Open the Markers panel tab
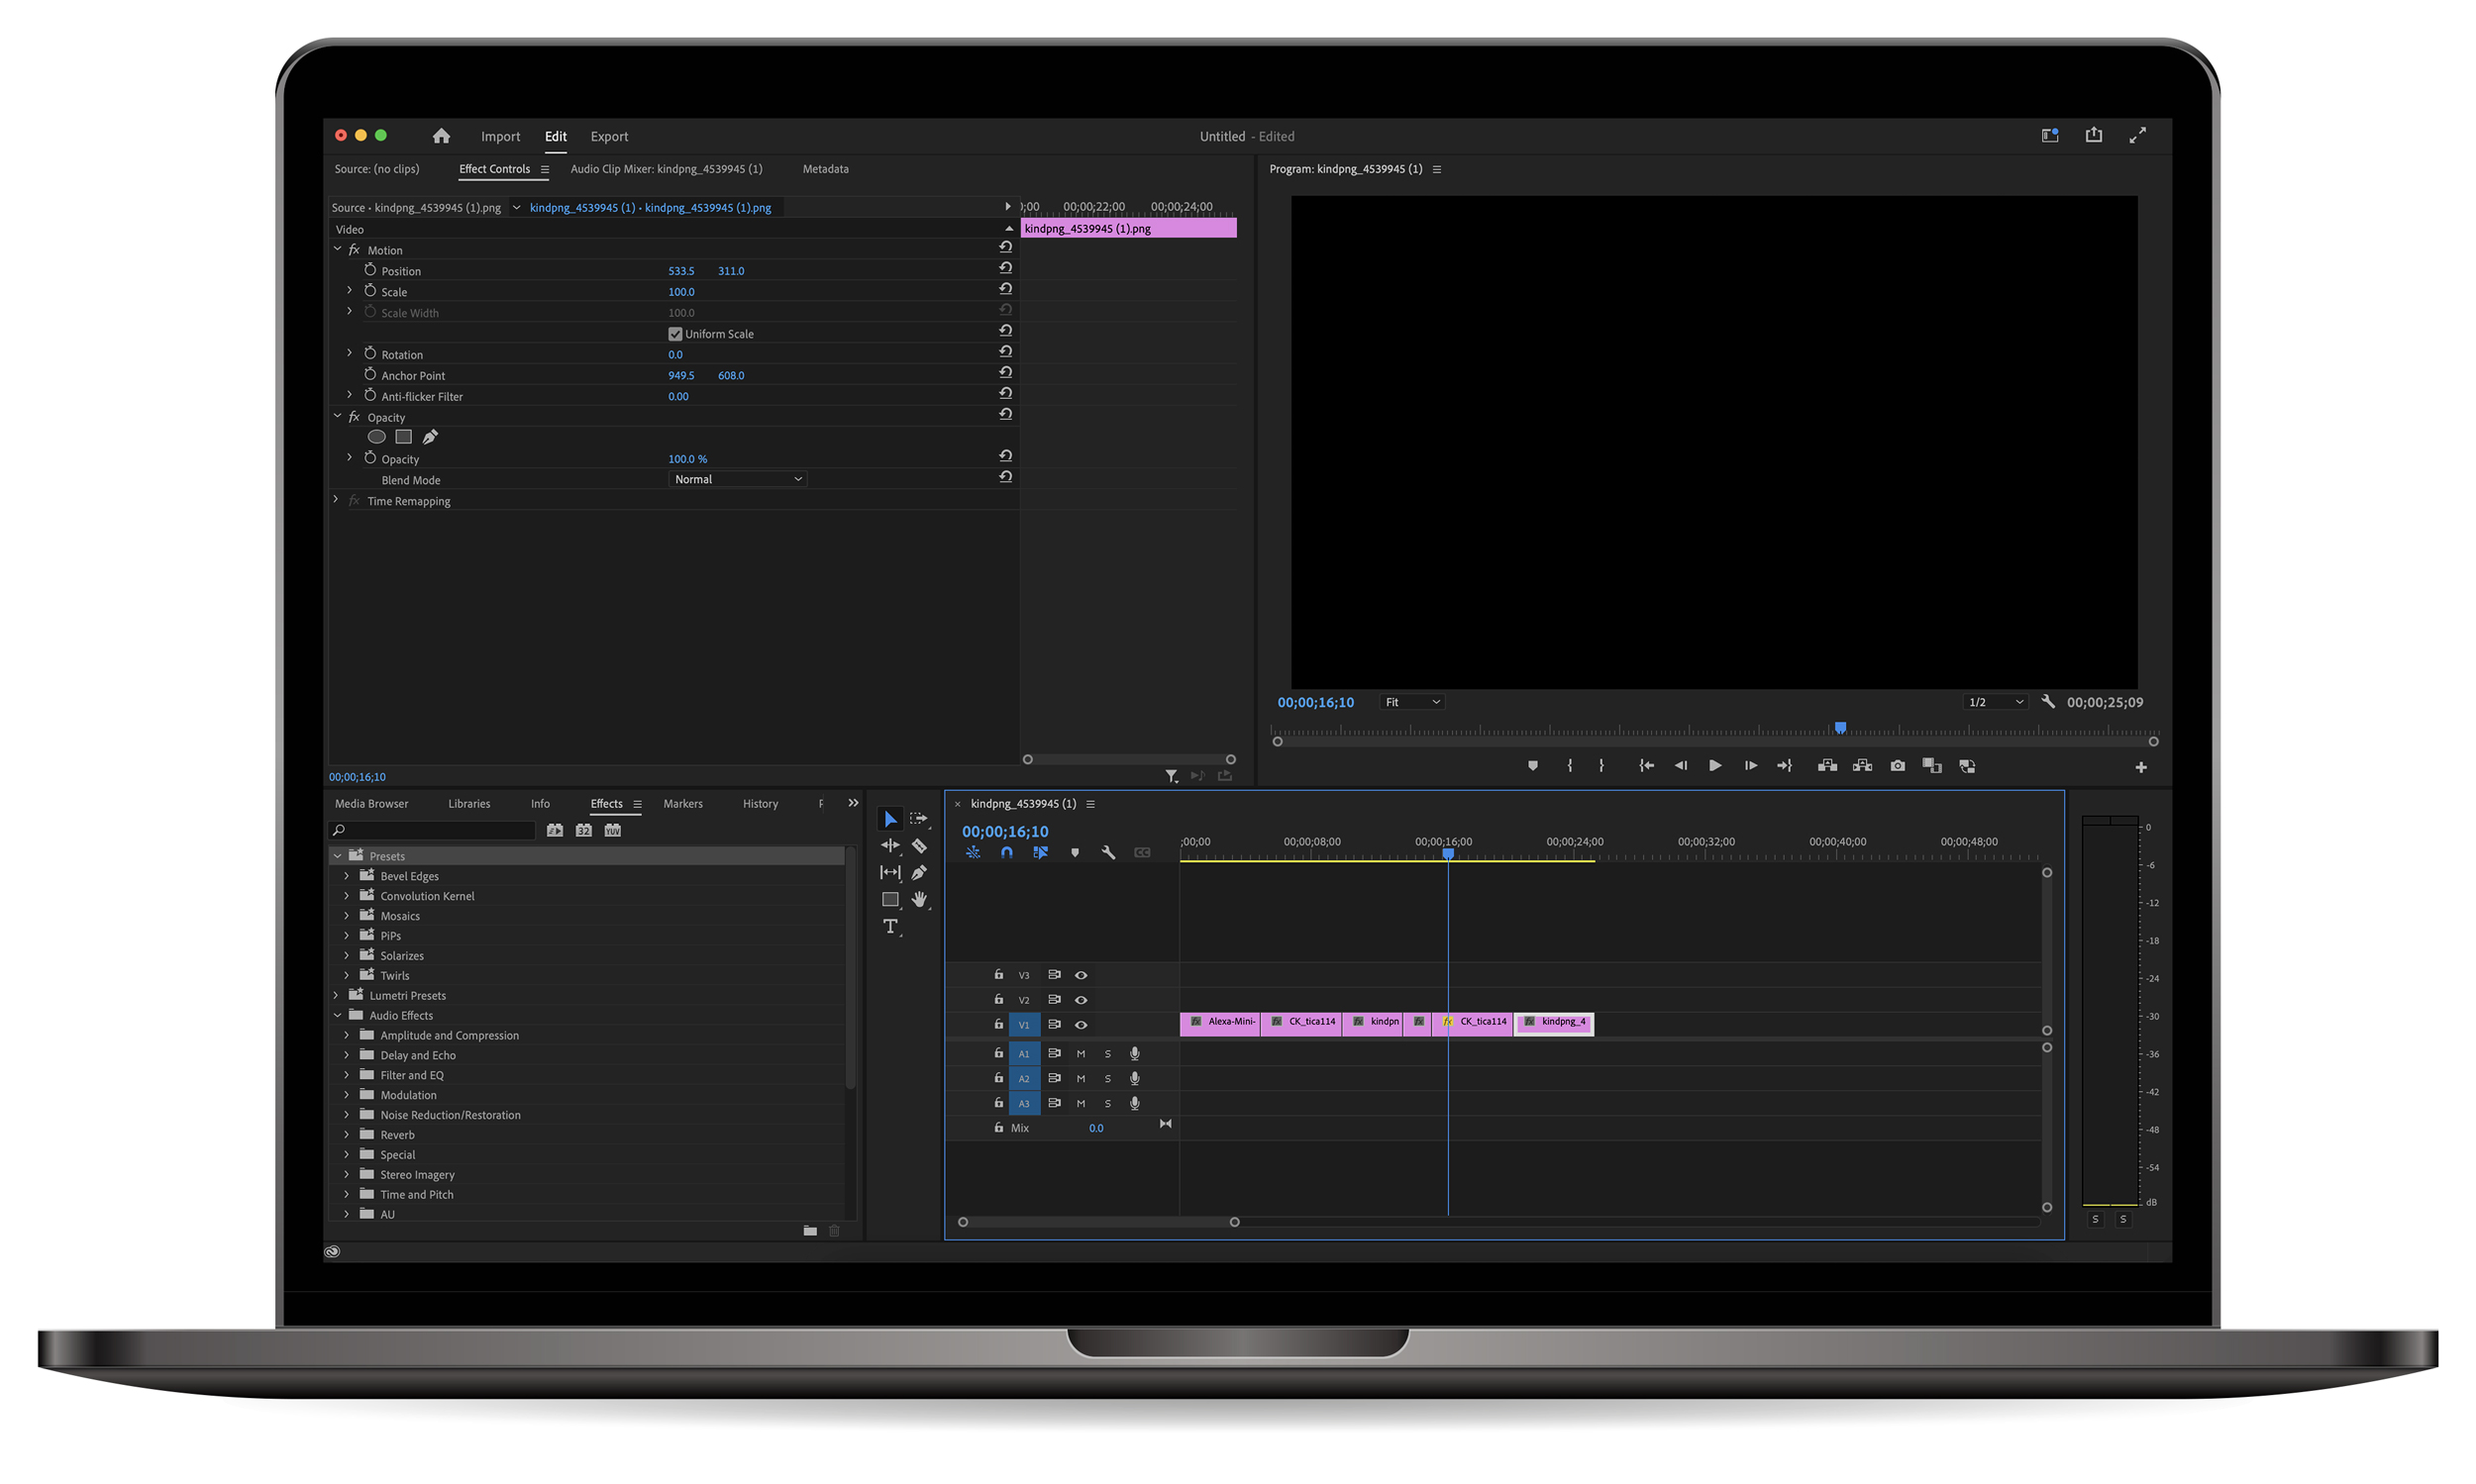Screen dimensions: 2476x1484 (x=682, y=804)
